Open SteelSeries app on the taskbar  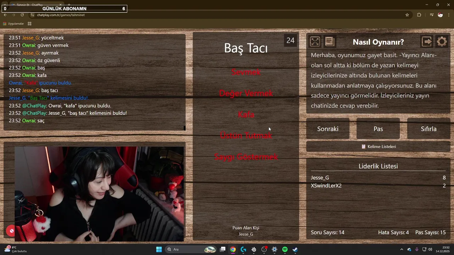coord(254,249)
